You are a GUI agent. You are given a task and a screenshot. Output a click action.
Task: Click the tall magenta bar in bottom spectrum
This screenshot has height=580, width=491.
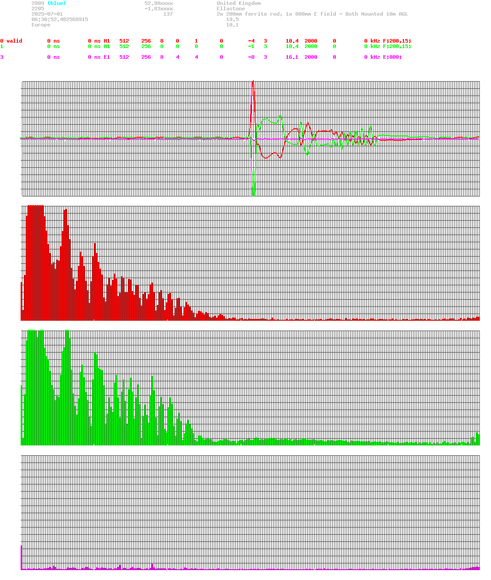[x=22, y=558]
